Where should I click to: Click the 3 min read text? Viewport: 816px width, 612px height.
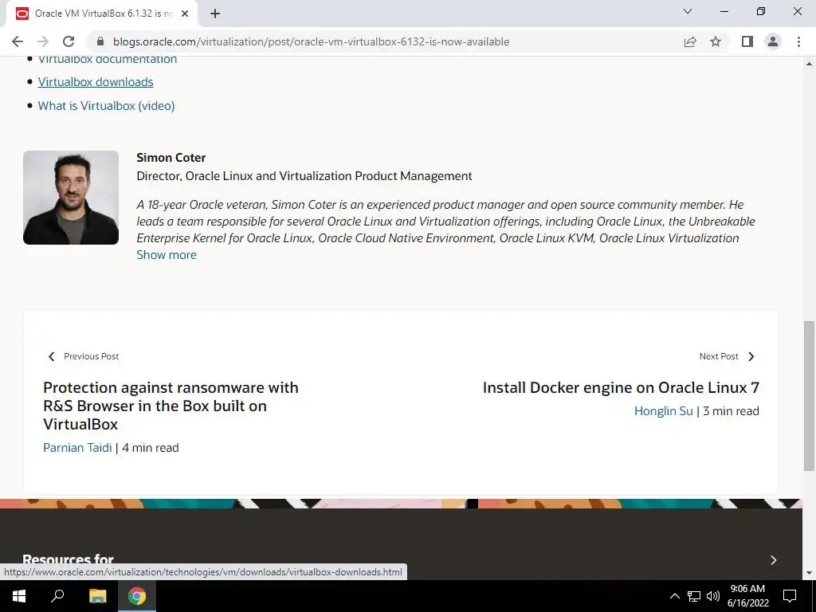coord(732,411)
